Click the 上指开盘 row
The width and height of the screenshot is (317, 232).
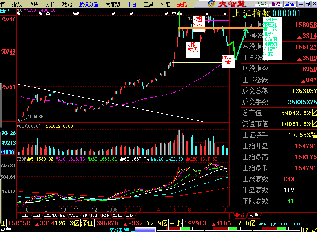(x=279, y=146)
